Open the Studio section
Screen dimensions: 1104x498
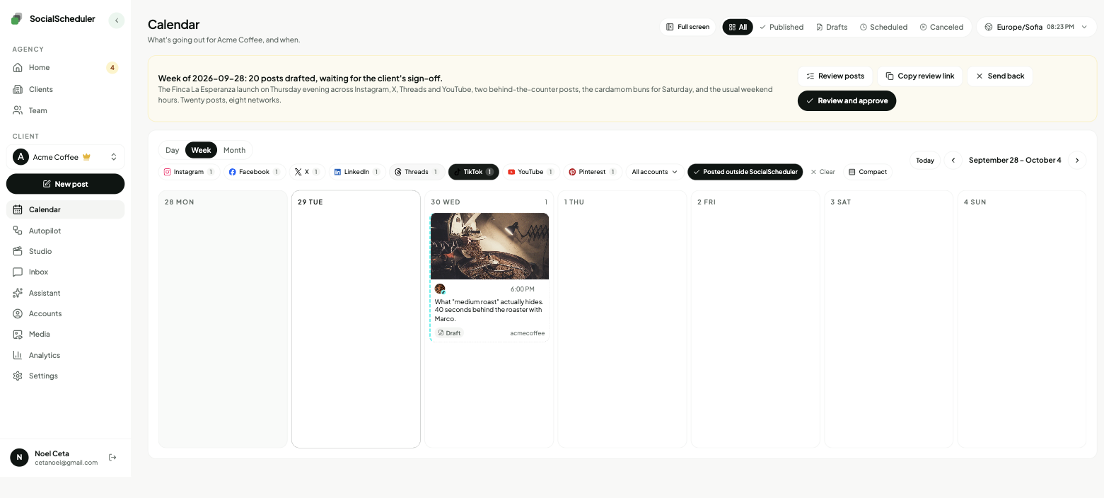pos(65,251)
